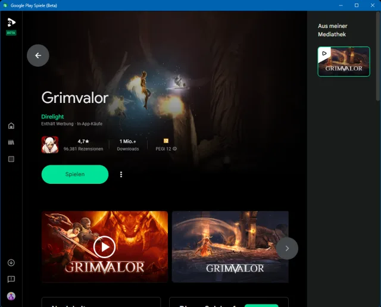Open the Direlight developer link

[x=52, y=117]
